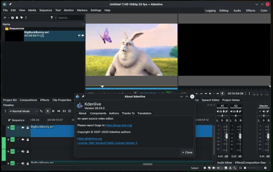273x172 pixels.
Task: Activate the selection arrow tool in timeline
Action: click(x=48, y=111)
